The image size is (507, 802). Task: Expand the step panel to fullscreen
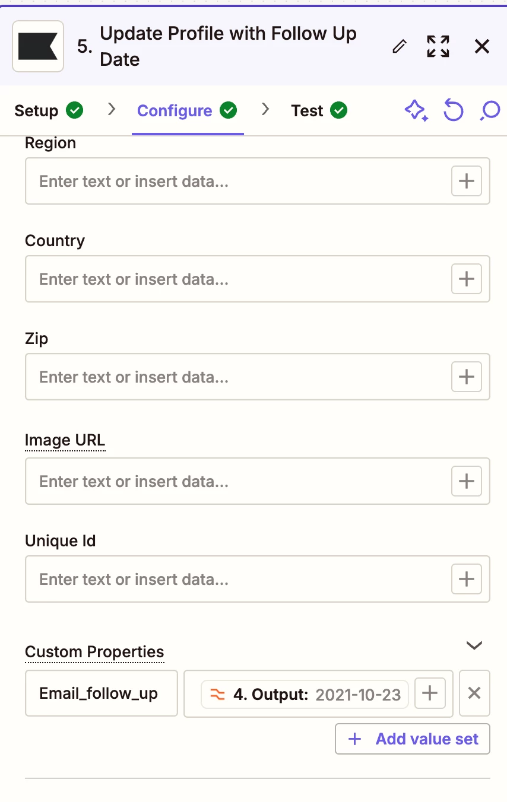[x=438, y=46]
